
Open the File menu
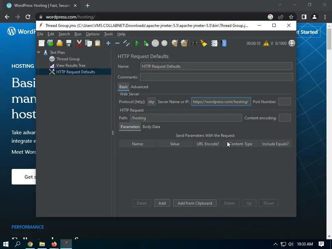click(40, 34)
